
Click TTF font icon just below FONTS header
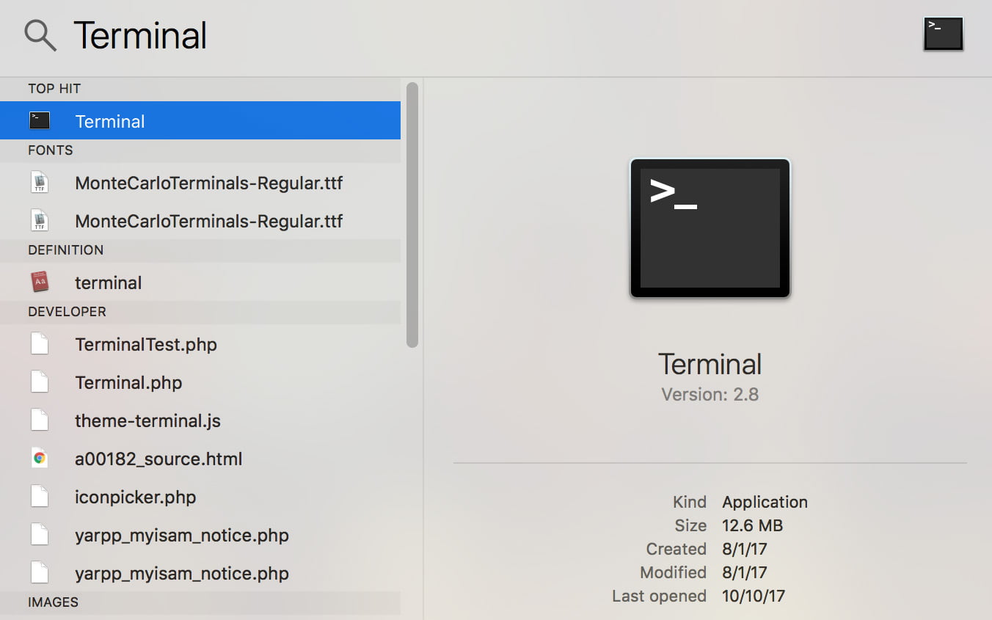[40, 183]
